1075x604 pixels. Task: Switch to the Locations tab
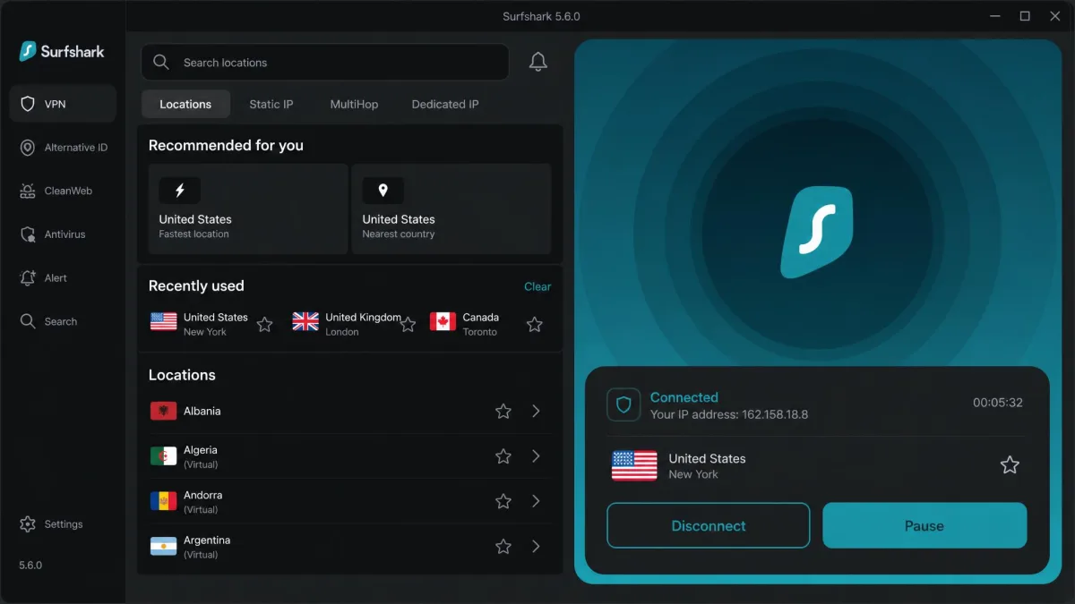tap(185, 104)
